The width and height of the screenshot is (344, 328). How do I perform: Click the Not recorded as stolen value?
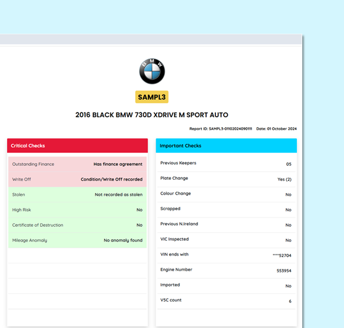pyautogui.click(x=119, y=194)
